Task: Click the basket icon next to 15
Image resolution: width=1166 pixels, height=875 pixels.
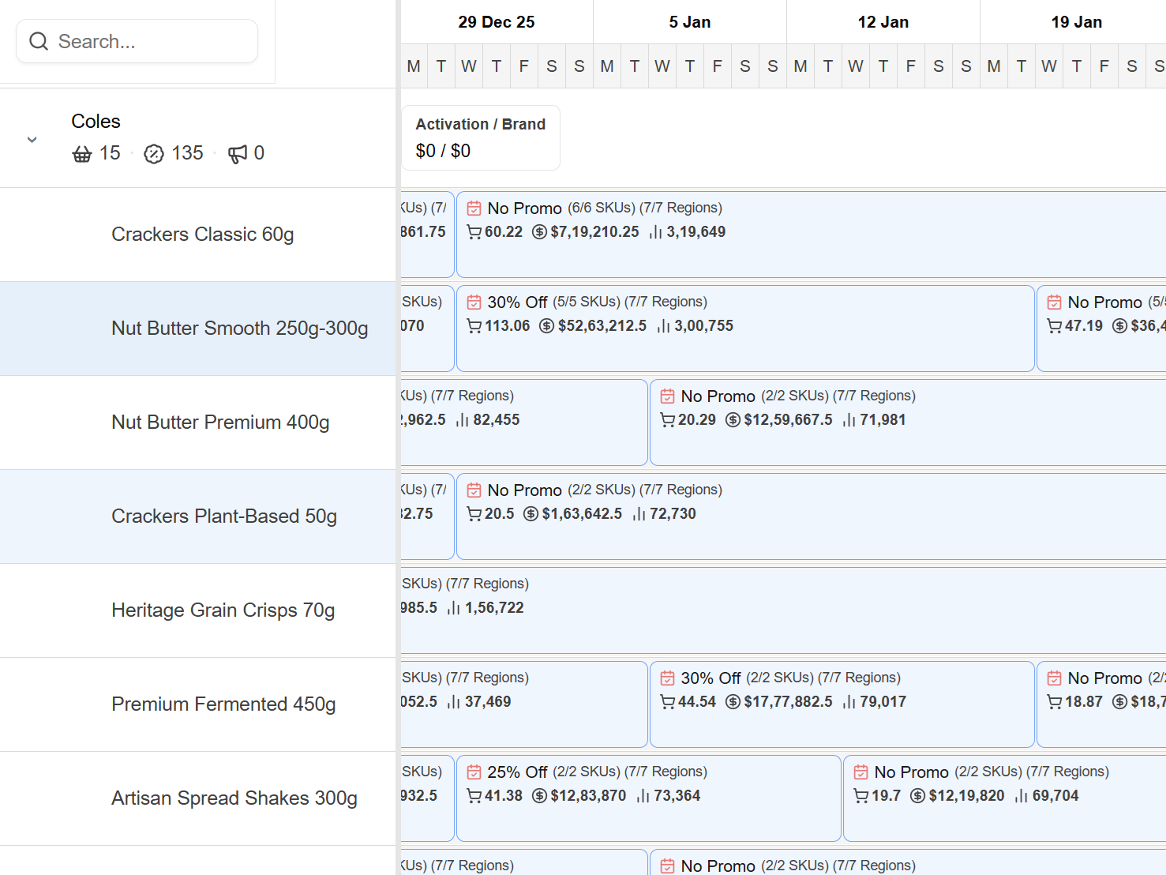Action: [82, 154]
